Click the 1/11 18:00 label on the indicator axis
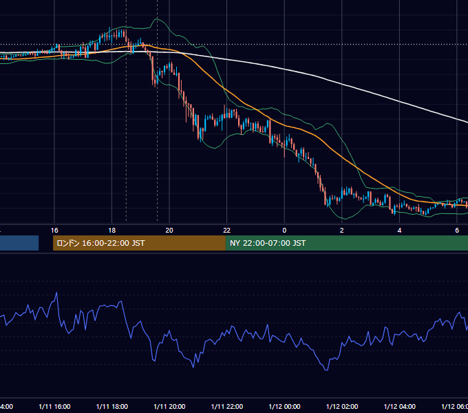 click(112, 406)
